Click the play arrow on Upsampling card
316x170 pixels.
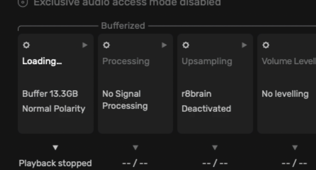(244, 45)
